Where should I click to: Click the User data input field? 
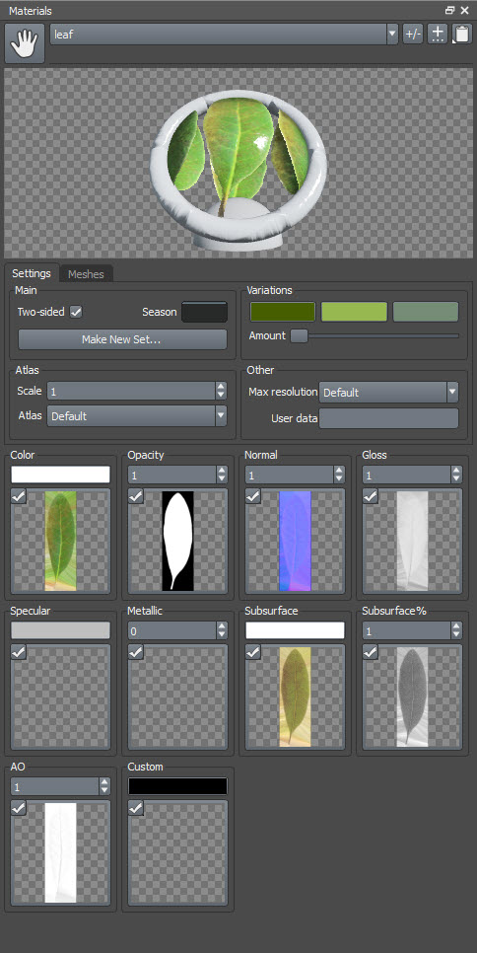pos(388,418)
